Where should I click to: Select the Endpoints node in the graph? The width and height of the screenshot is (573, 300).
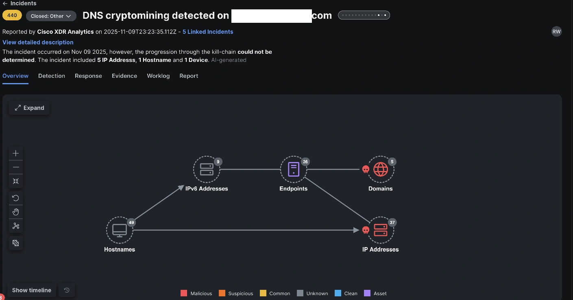pos(294,169)
